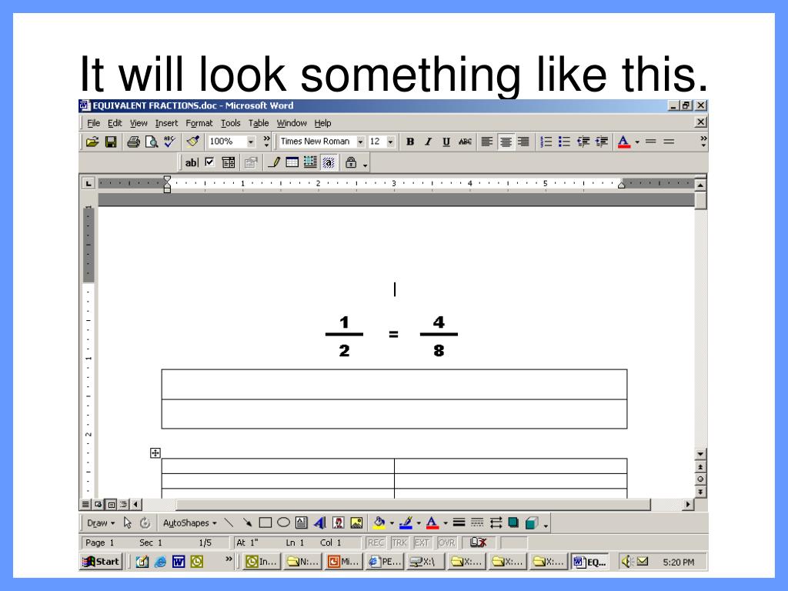Image resolution: width=788 pixels, height=591 pixels.
Task: Toggle Bold formatting
Action: (x=410, y=142)
